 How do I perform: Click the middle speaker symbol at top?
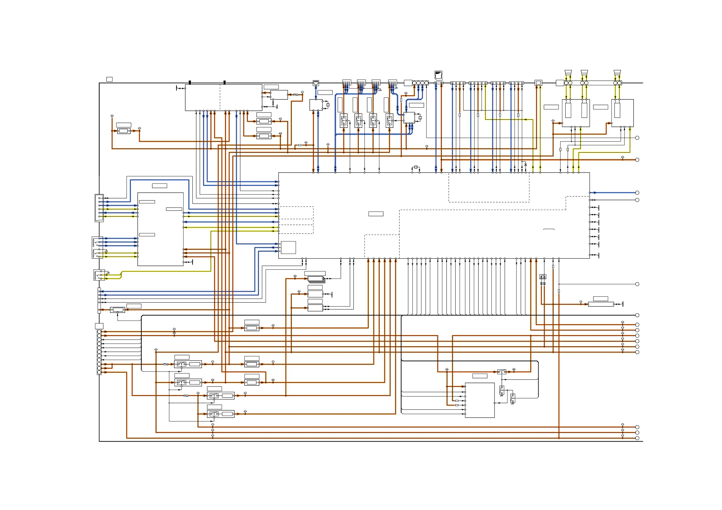point(584,73)
